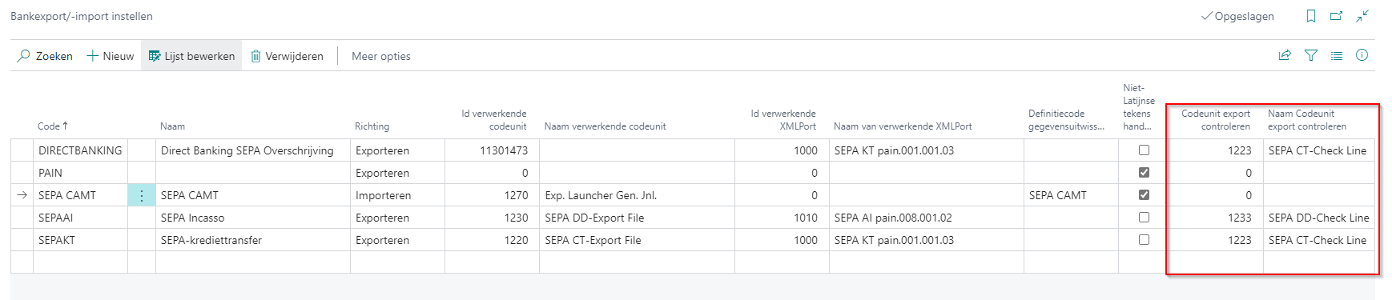1392x300 pixels.
Task: Click the bookmark icon at top
Action: tap(1311, 16)
